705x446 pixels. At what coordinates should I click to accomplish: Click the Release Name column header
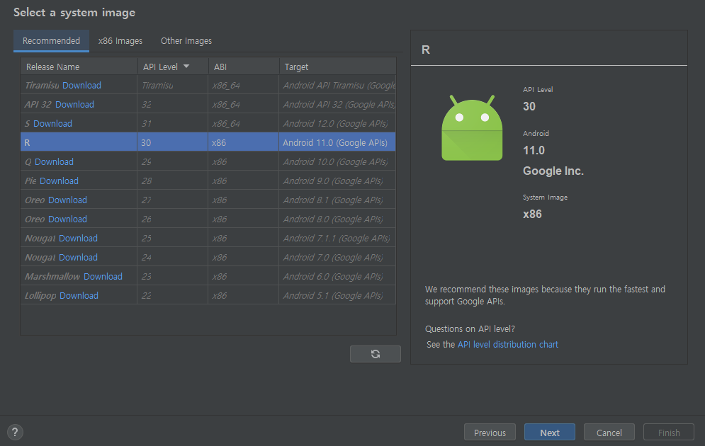point(79,67)
